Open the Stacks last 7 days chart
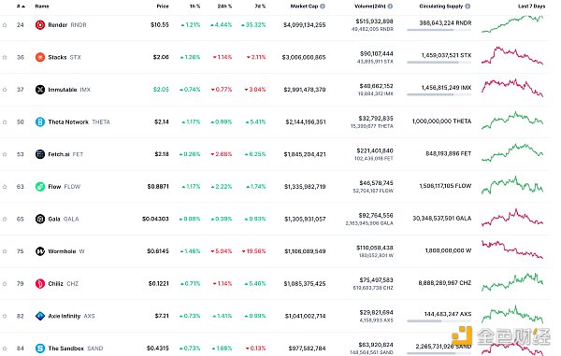This screenshot has width=561, height=356. click(512, 56)
